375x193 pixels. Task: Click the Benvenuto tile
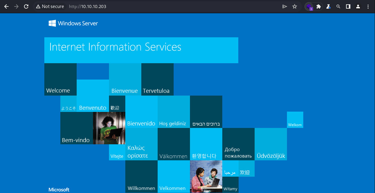pos(93,96)
